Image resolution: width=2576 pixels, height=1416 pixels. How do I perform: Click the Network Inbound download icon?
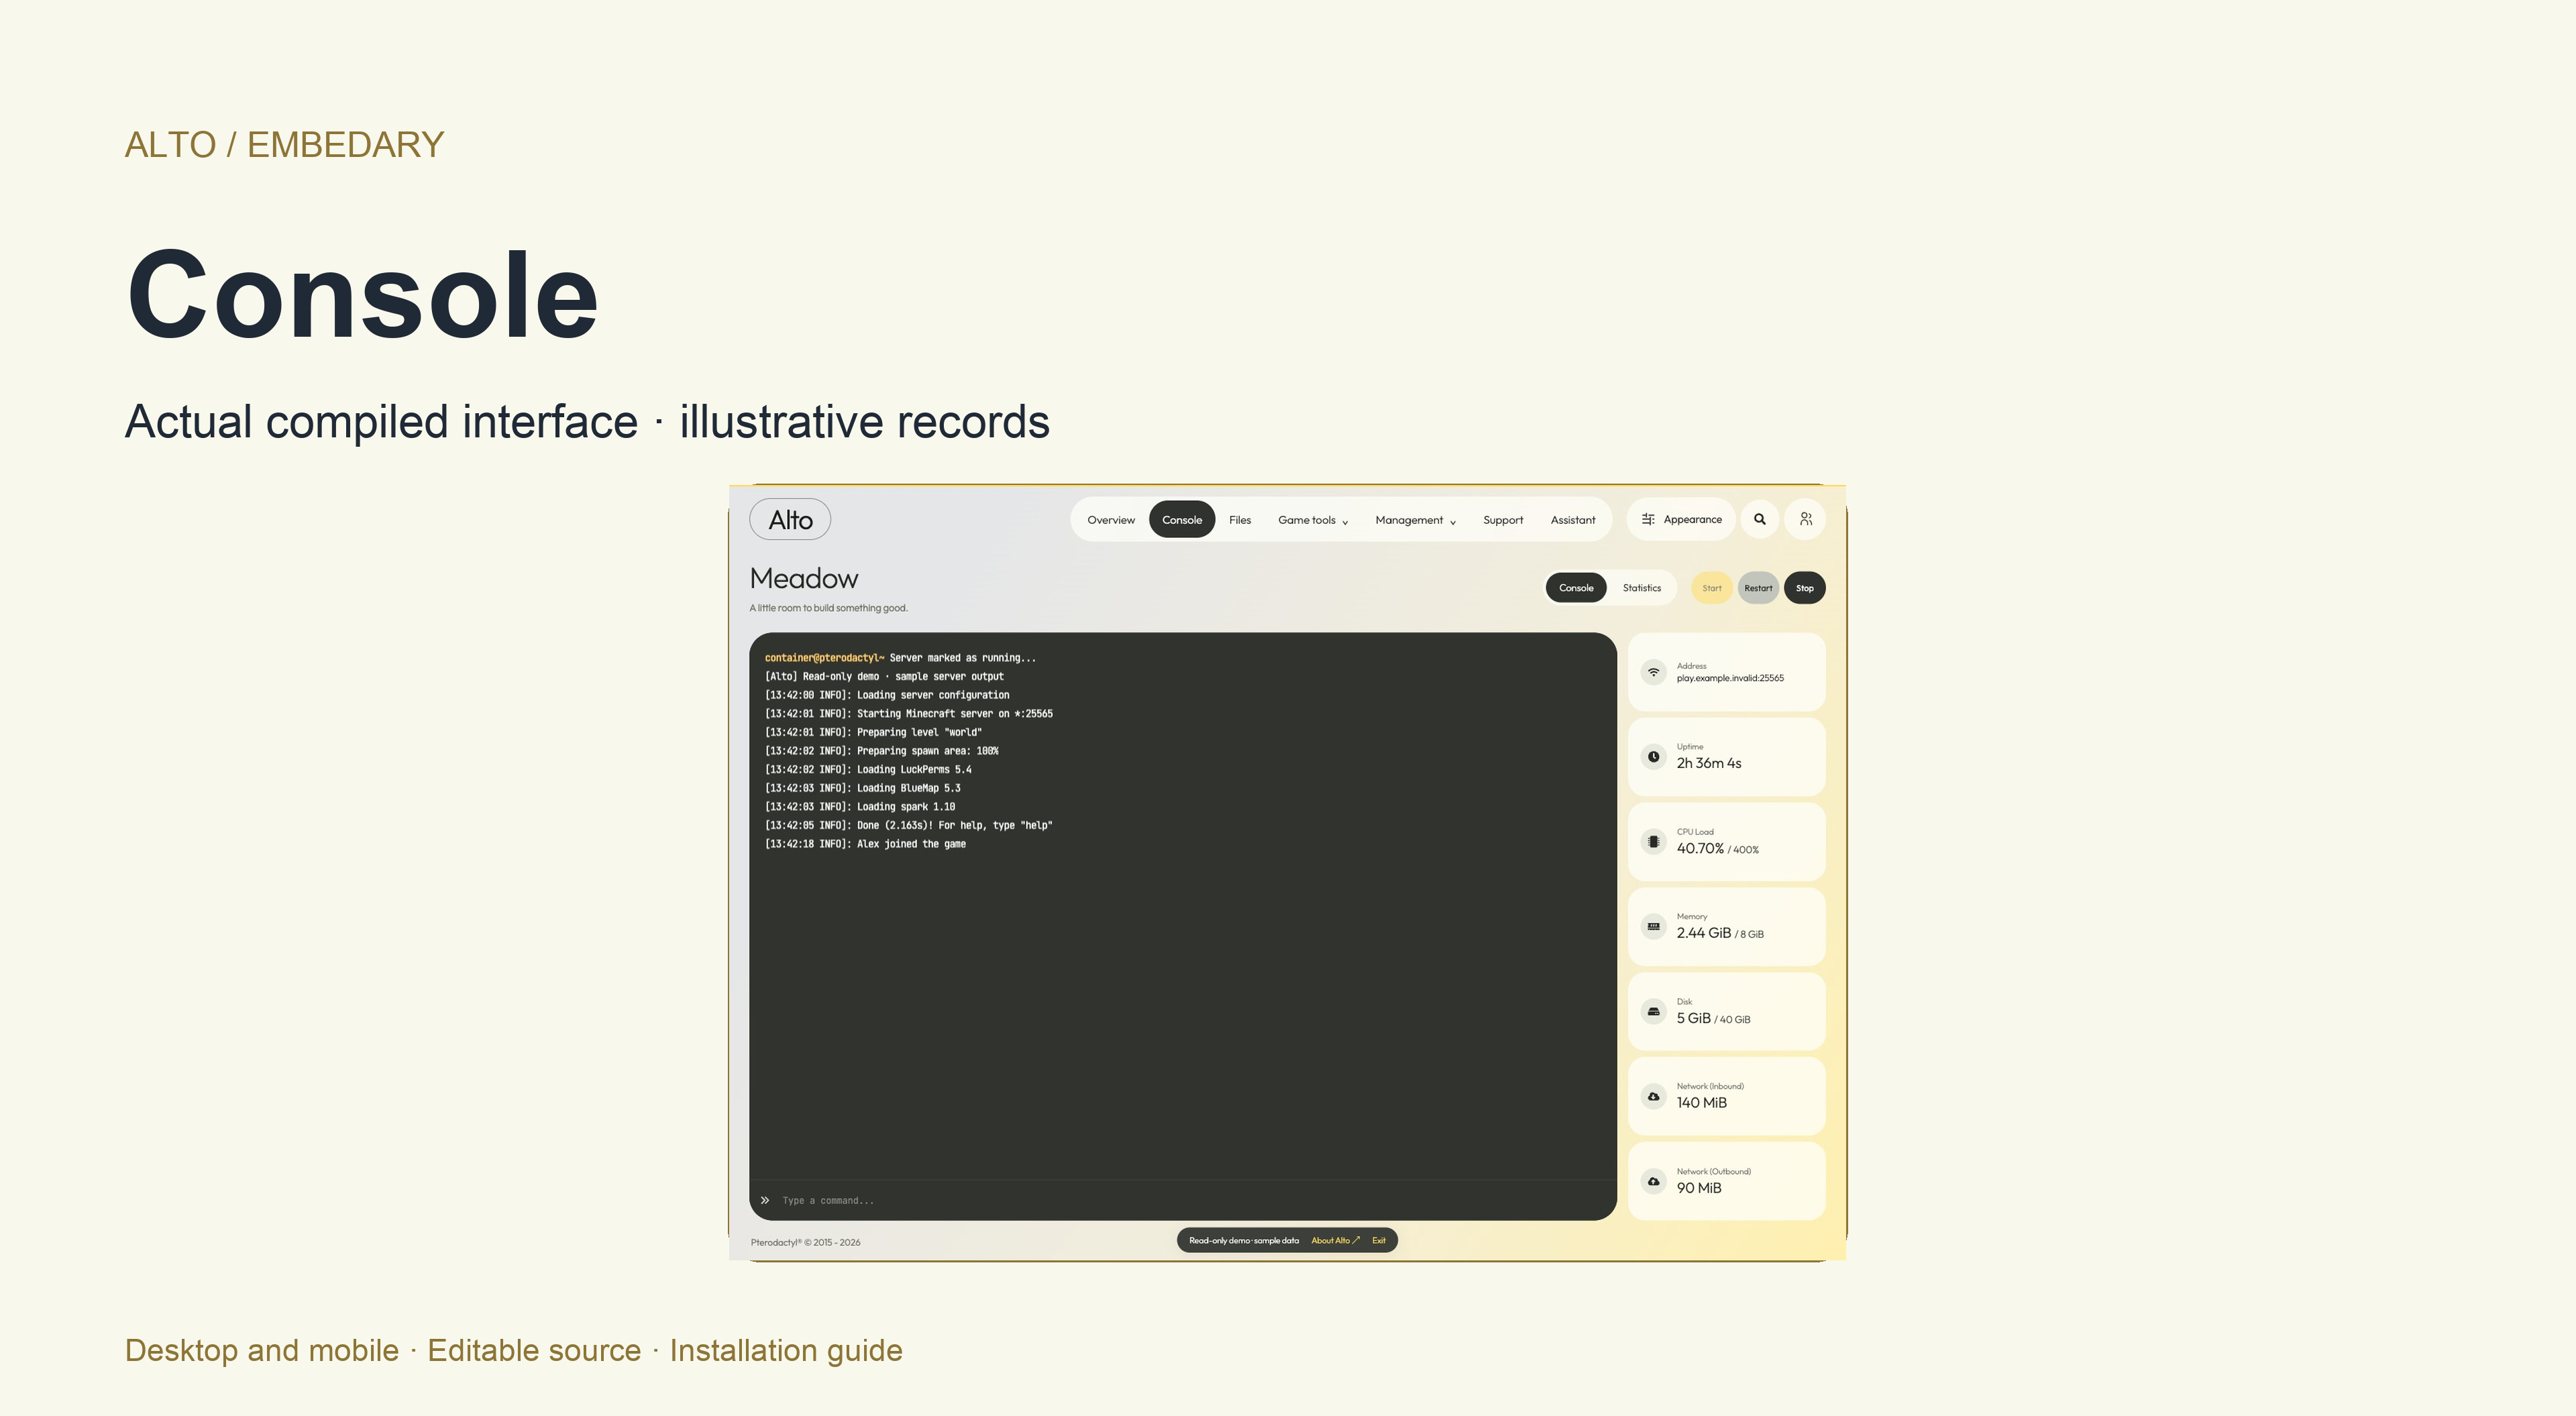pyautogui.click(x=1654, y=1097)
